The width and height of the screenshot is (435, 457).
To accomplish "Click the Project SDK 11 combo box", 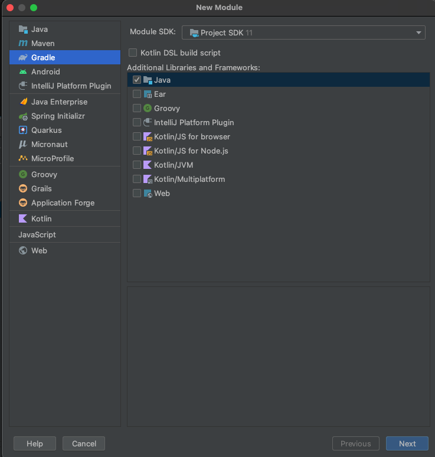I will (x=303, y=32).
